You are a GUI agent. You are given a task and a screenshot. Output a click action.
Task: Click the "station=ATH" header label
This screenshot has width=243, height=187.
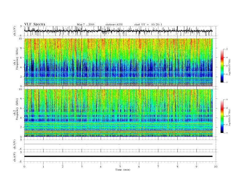(114, 24)
